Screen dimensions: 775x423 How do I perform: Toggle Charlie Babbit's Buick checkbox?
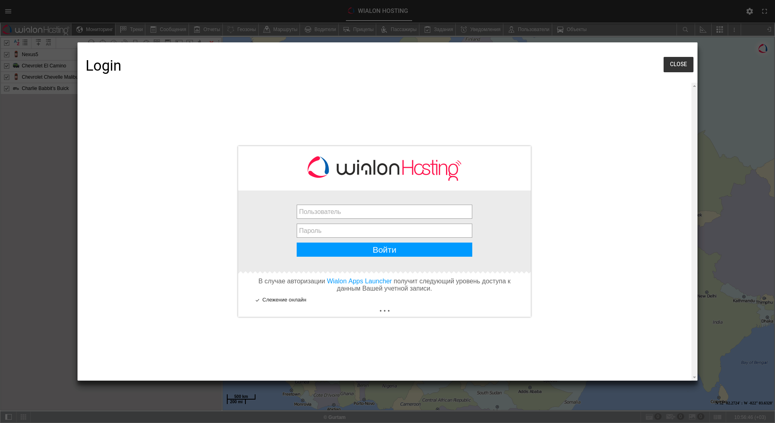[x=7, y=88]
